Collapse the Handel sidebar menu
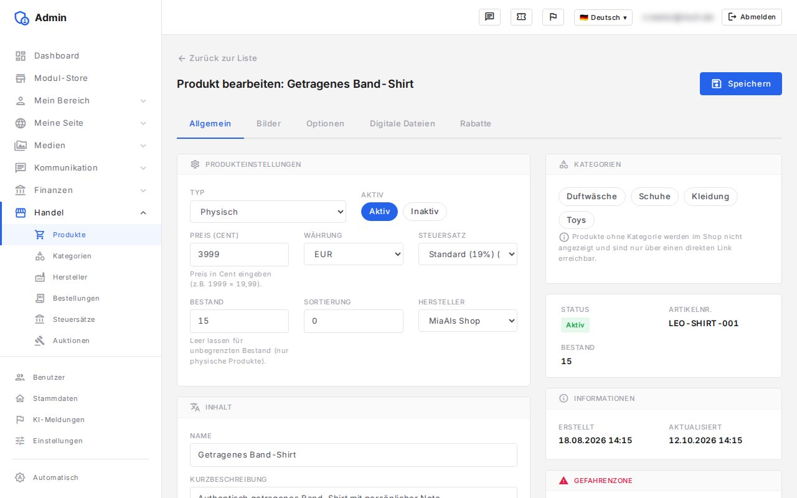The width and height of the screenshot is (797, 498). coord(81,213)
